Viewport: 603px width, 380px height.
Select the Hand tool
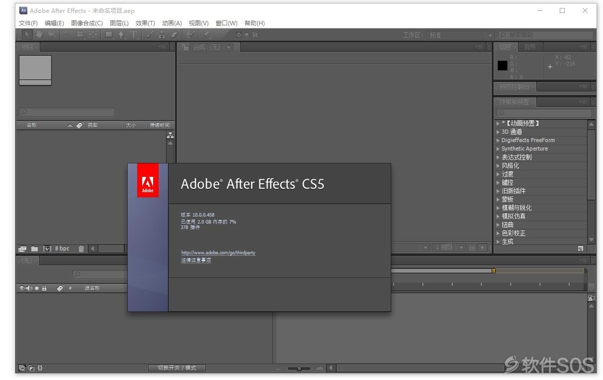[39, 35]
